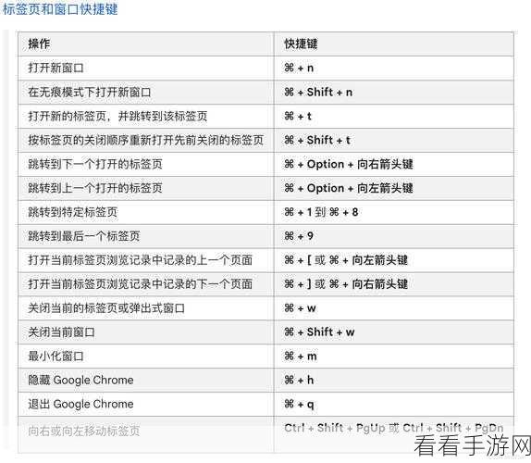
Task: Click 打开当前标签页浏览记录中记录的下一个页面 cell
Action: [146, 284]
